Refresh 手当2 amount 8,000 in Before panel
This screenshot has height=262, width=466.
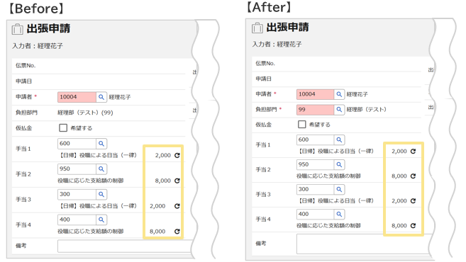[177, 181]
